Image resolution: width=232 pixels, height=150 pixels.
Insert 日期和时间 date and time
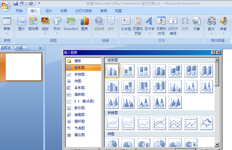click(x=161, y=26)
